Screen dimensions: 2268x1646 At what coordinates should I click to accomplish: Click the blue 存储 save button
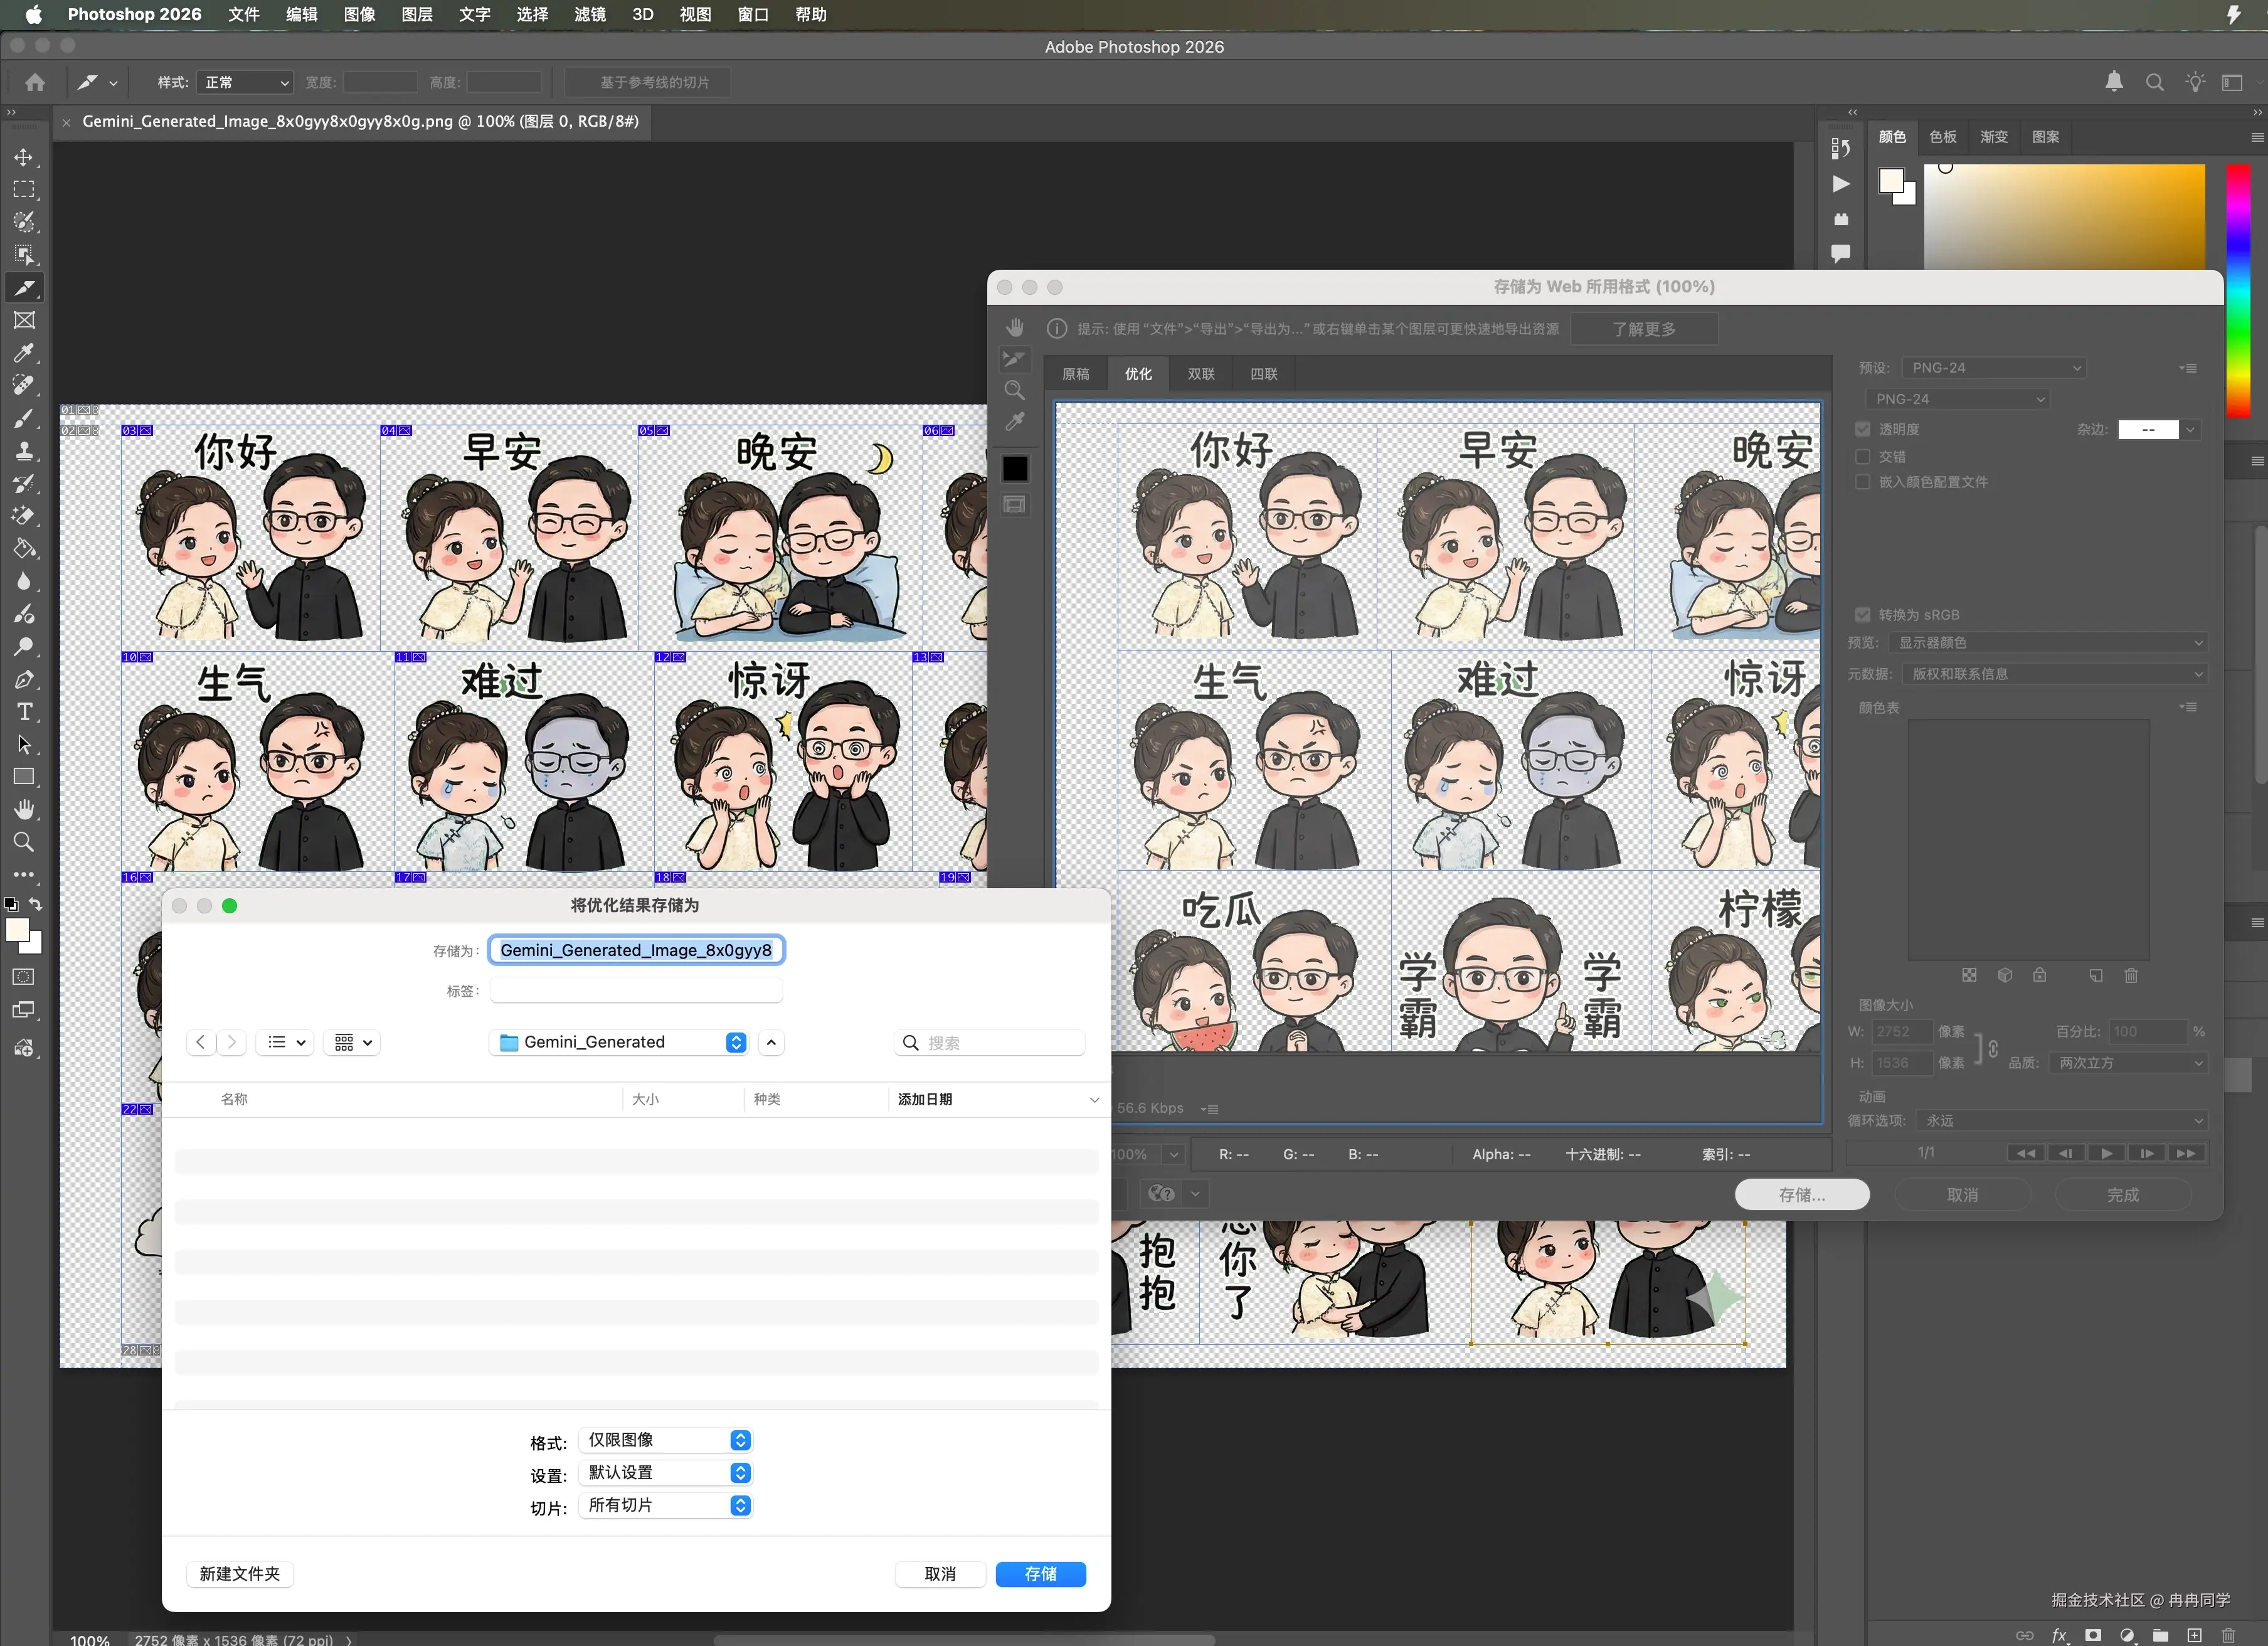click(x=1040, y=1574)
